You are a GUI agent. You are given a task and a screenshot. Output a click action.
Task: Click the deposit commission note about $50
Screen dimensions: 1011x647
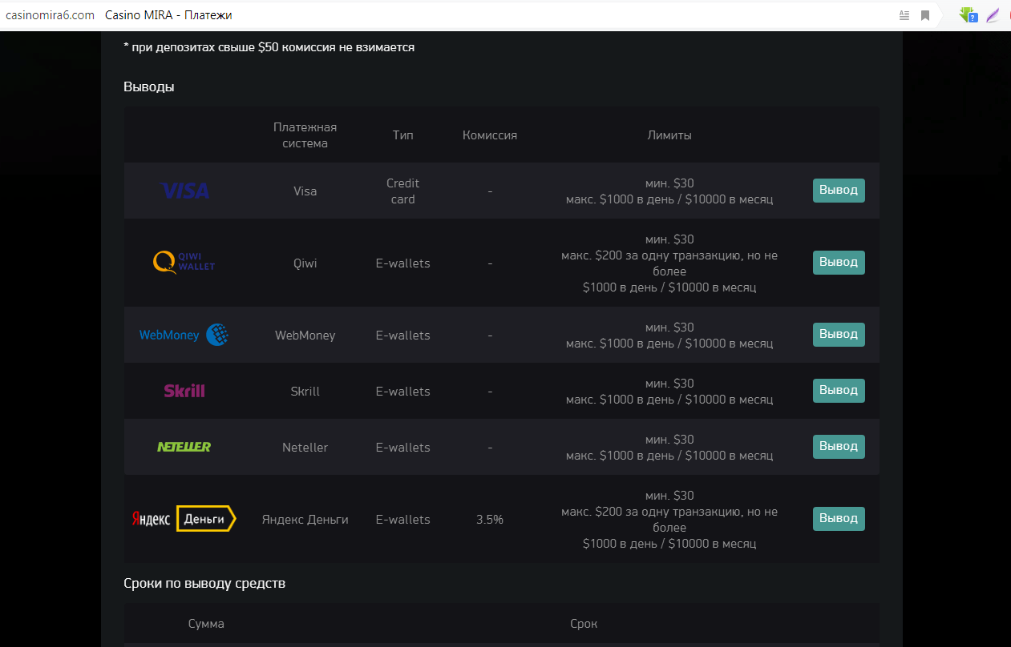[269, 47]
